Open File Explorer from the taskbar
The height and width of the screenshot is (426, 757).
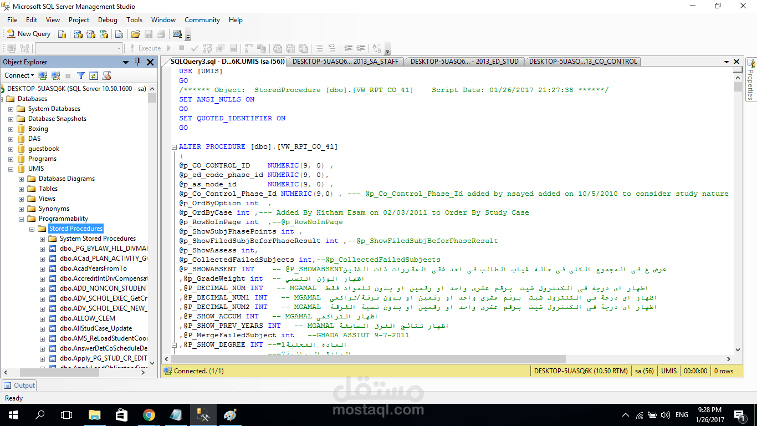tap(95, 415)
